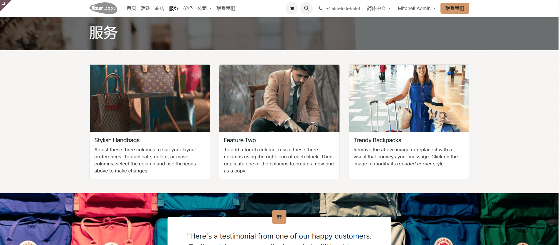
Task: Click the top-left corner editor toggle icon
Action: pyautogui.click(x=4, y=3)
